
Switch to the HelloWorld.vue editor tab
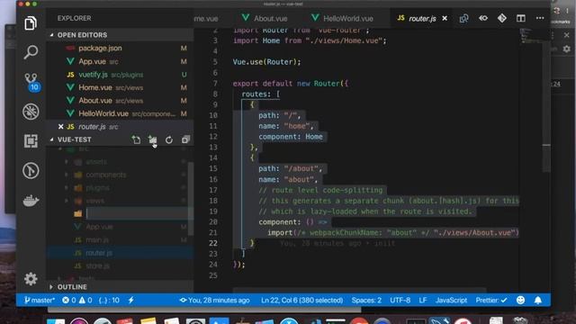(x=342, y=18)
